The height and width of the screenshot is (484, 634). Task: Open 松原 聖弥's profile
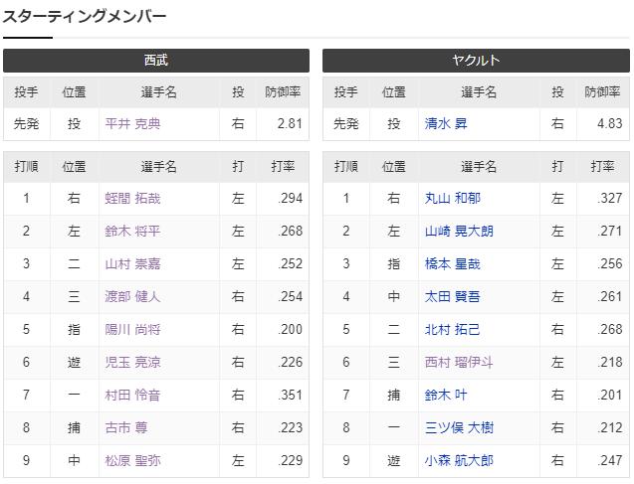(x=132, y=461)
